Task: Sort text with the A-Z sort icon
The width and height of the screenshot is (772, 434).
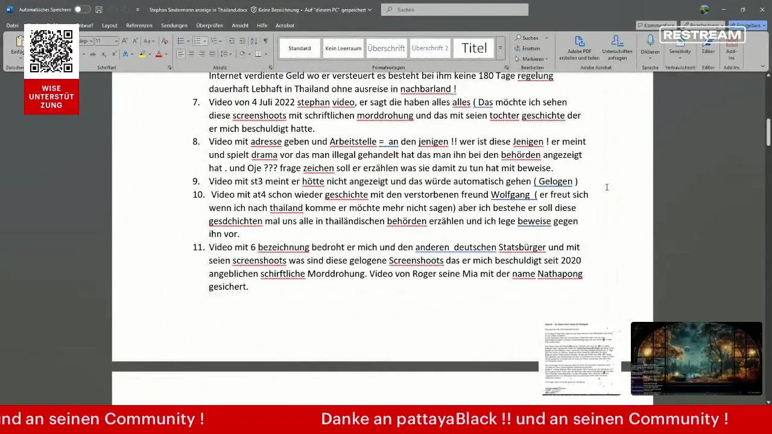Action: [x=254, y=40]
